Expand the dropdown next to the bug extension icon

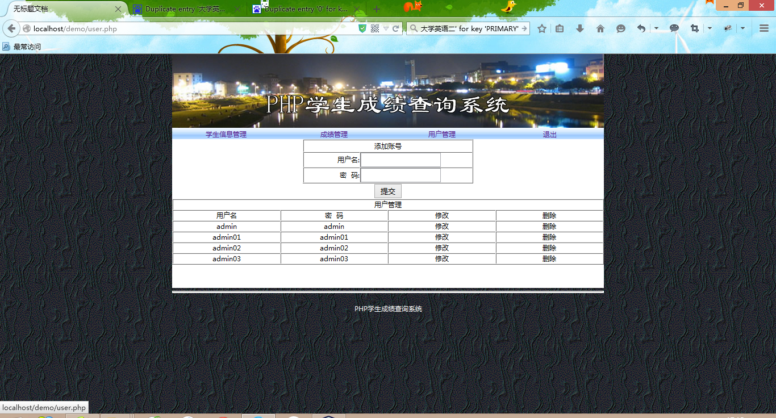[x=742, y=28]
